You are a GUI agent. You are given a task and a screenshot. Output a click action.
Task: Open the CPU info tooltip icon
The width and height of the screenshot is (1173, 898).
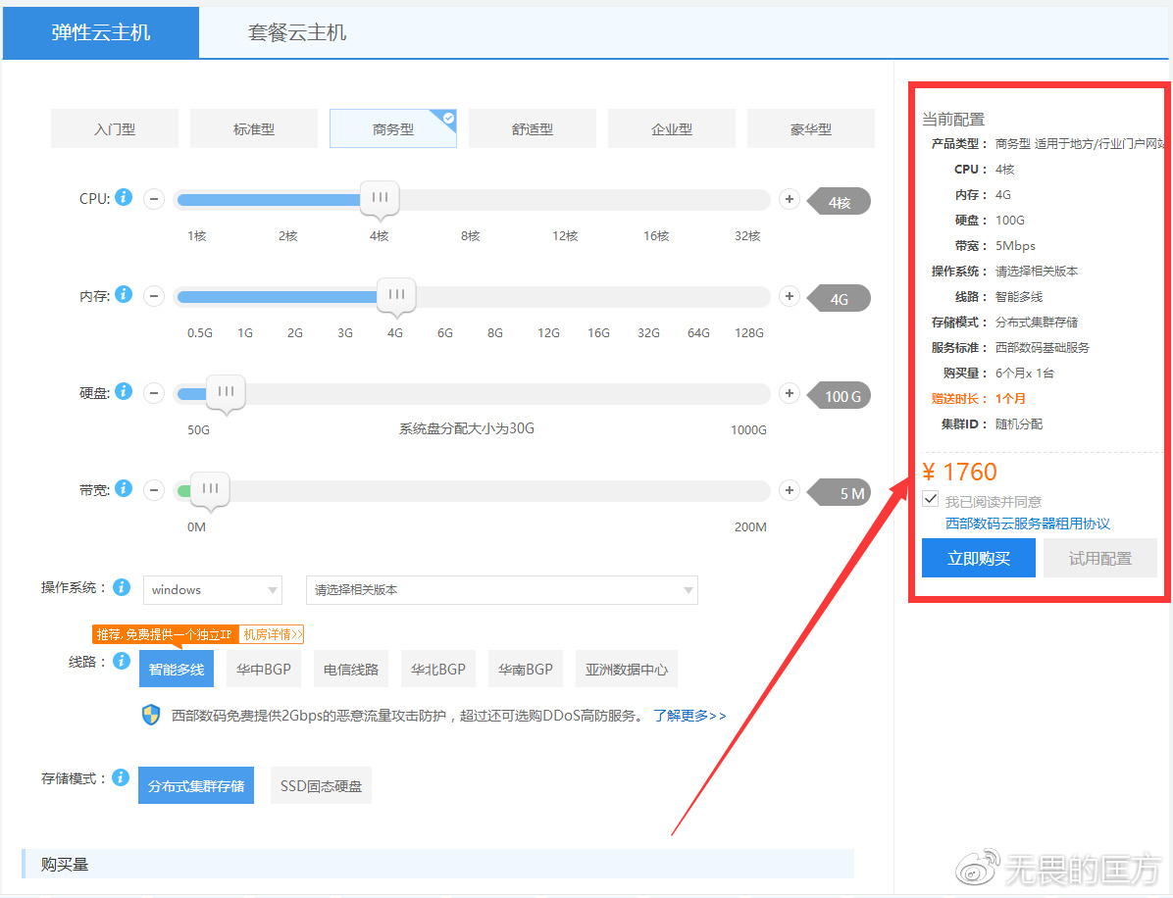[124, 197]
